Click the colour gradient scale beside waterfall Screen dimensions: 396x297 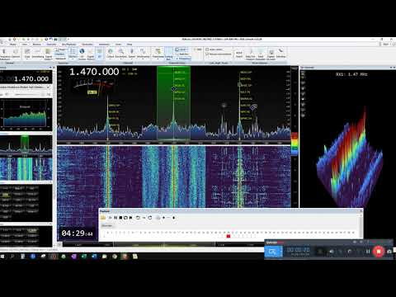pyautogui.click(x=295, y=144)
